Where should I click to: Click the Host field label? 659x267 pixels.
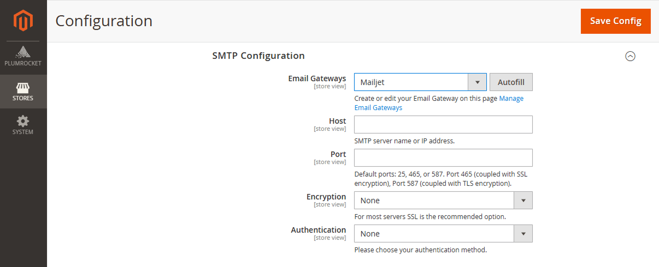[337, 121]
